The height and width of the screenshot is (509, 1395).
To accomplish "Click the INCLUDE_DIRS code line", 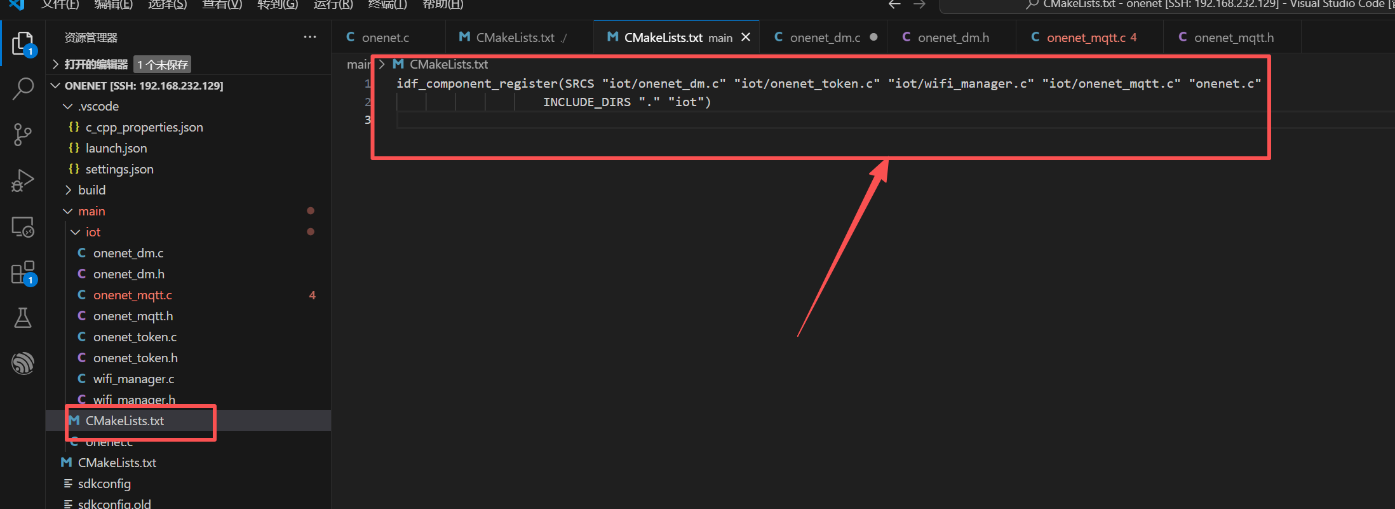I will click(627, 102).
